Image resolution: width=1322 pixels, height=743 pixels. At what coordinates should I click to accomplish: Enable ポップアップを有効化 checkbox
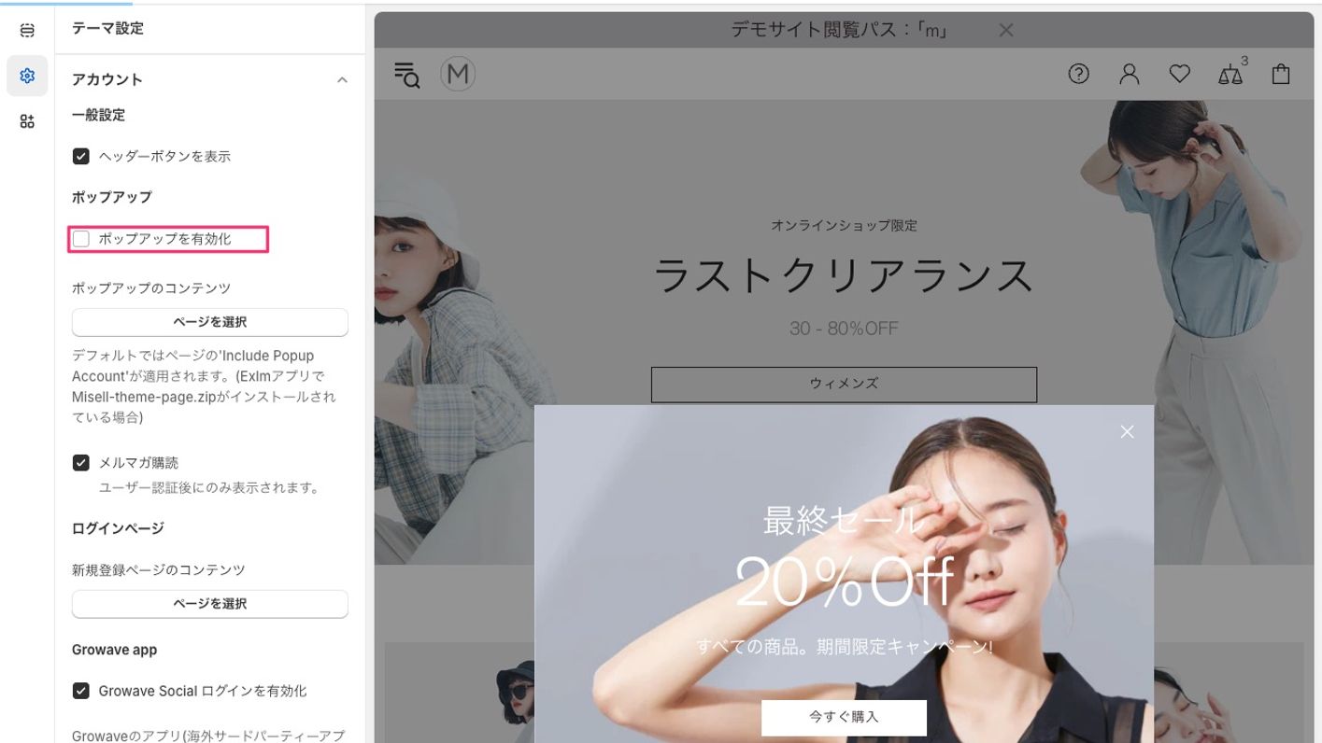pyautogui.click(x=81, y=239)
